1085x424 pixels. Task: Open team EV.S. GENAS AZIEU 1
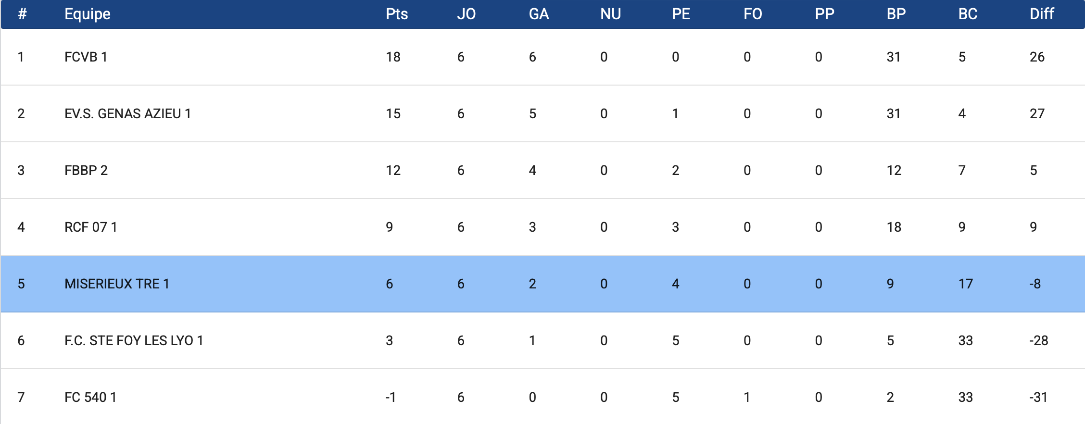click(x=127, y=113)
